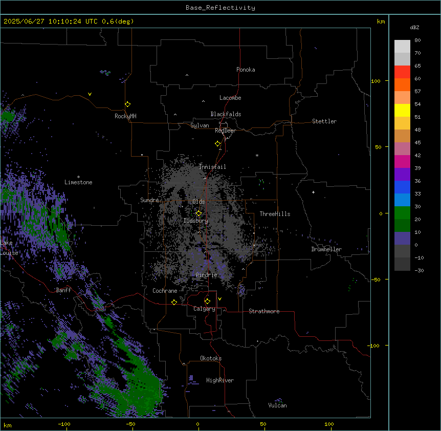Viewport: 441px width, 431px height.
Task: Click the Lacombe town label
Action: pyautogui.click(x=230, y=98)
